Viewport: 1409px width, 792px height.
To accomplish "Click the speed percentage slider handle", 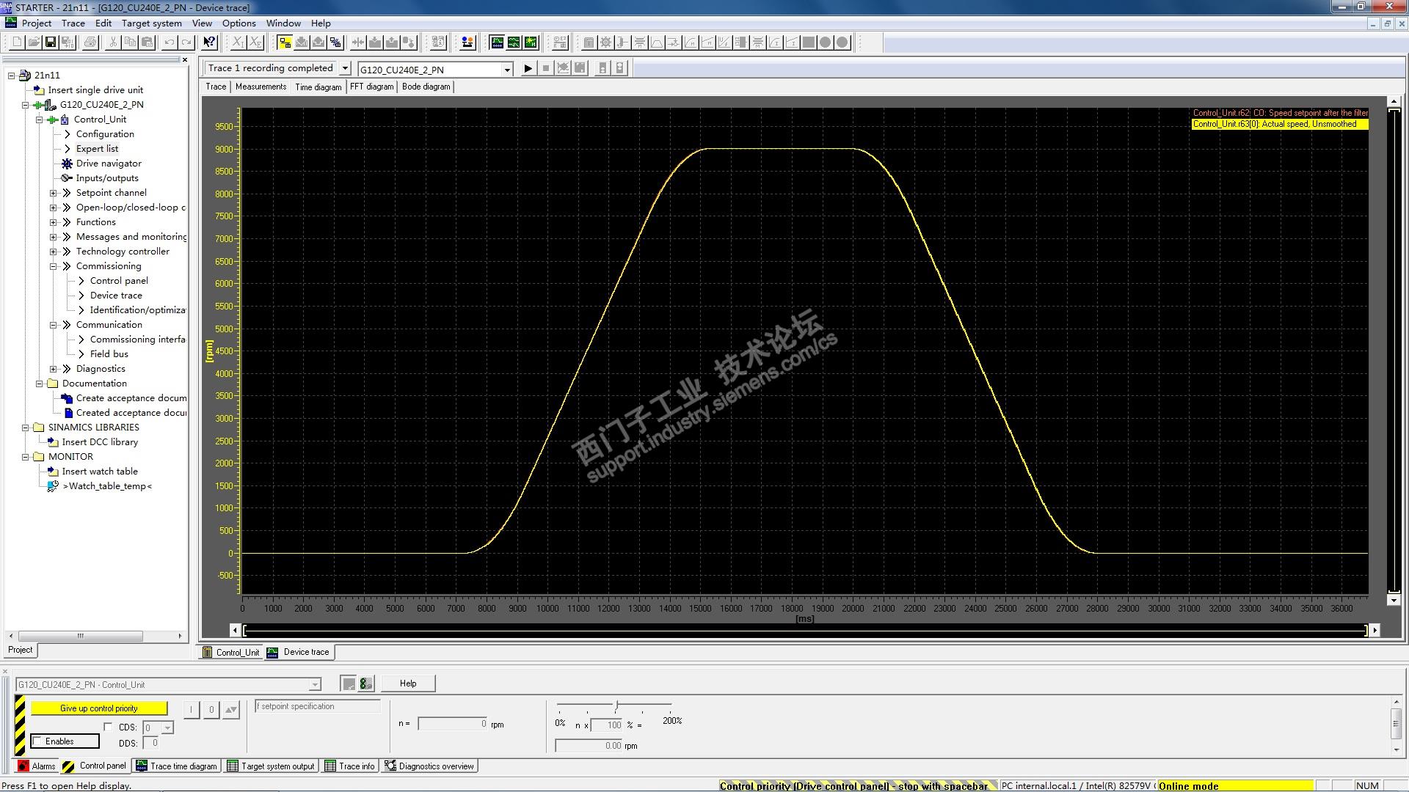I will pyautogui.click(x=617, y=705).
